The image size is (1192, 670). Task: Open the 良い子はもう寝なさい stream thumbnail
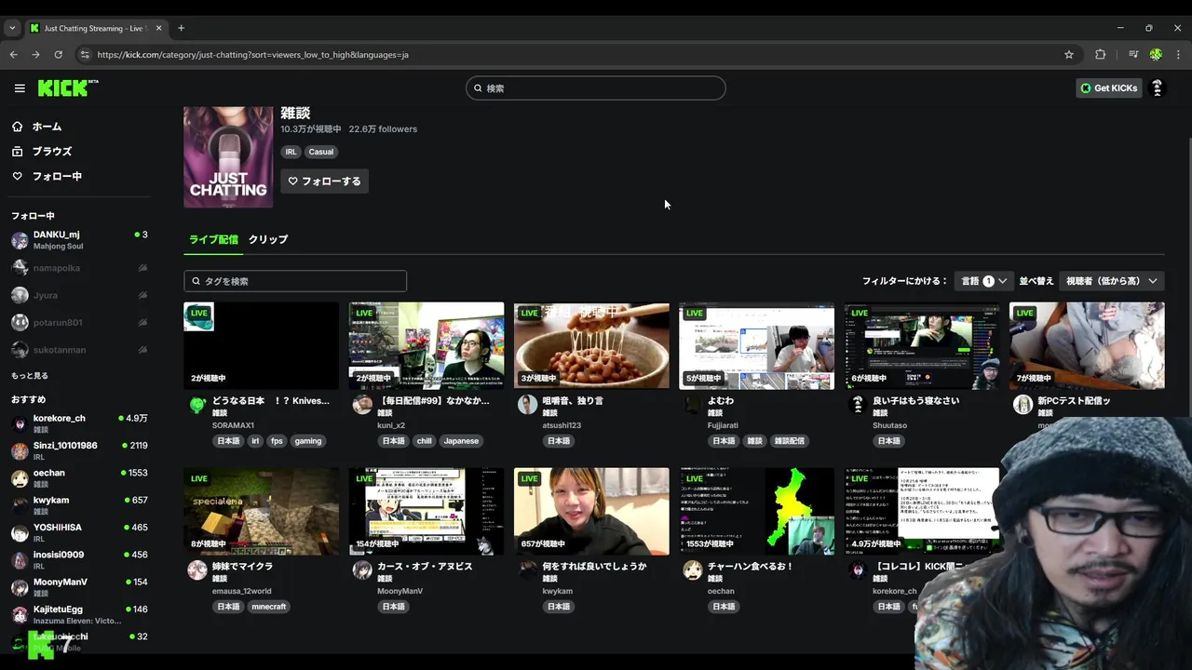tap(922, 345)
